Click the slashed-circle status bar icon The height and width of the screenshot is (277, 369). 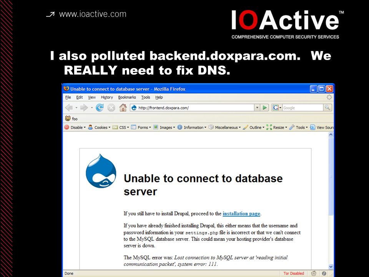324,273
